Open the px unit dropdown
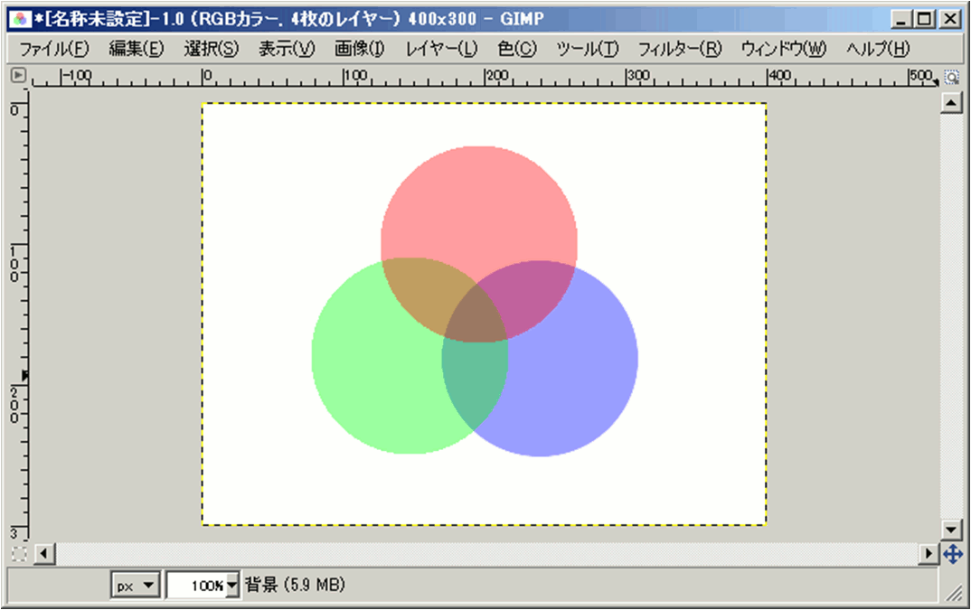971x610 pixels. pos(136,586)
